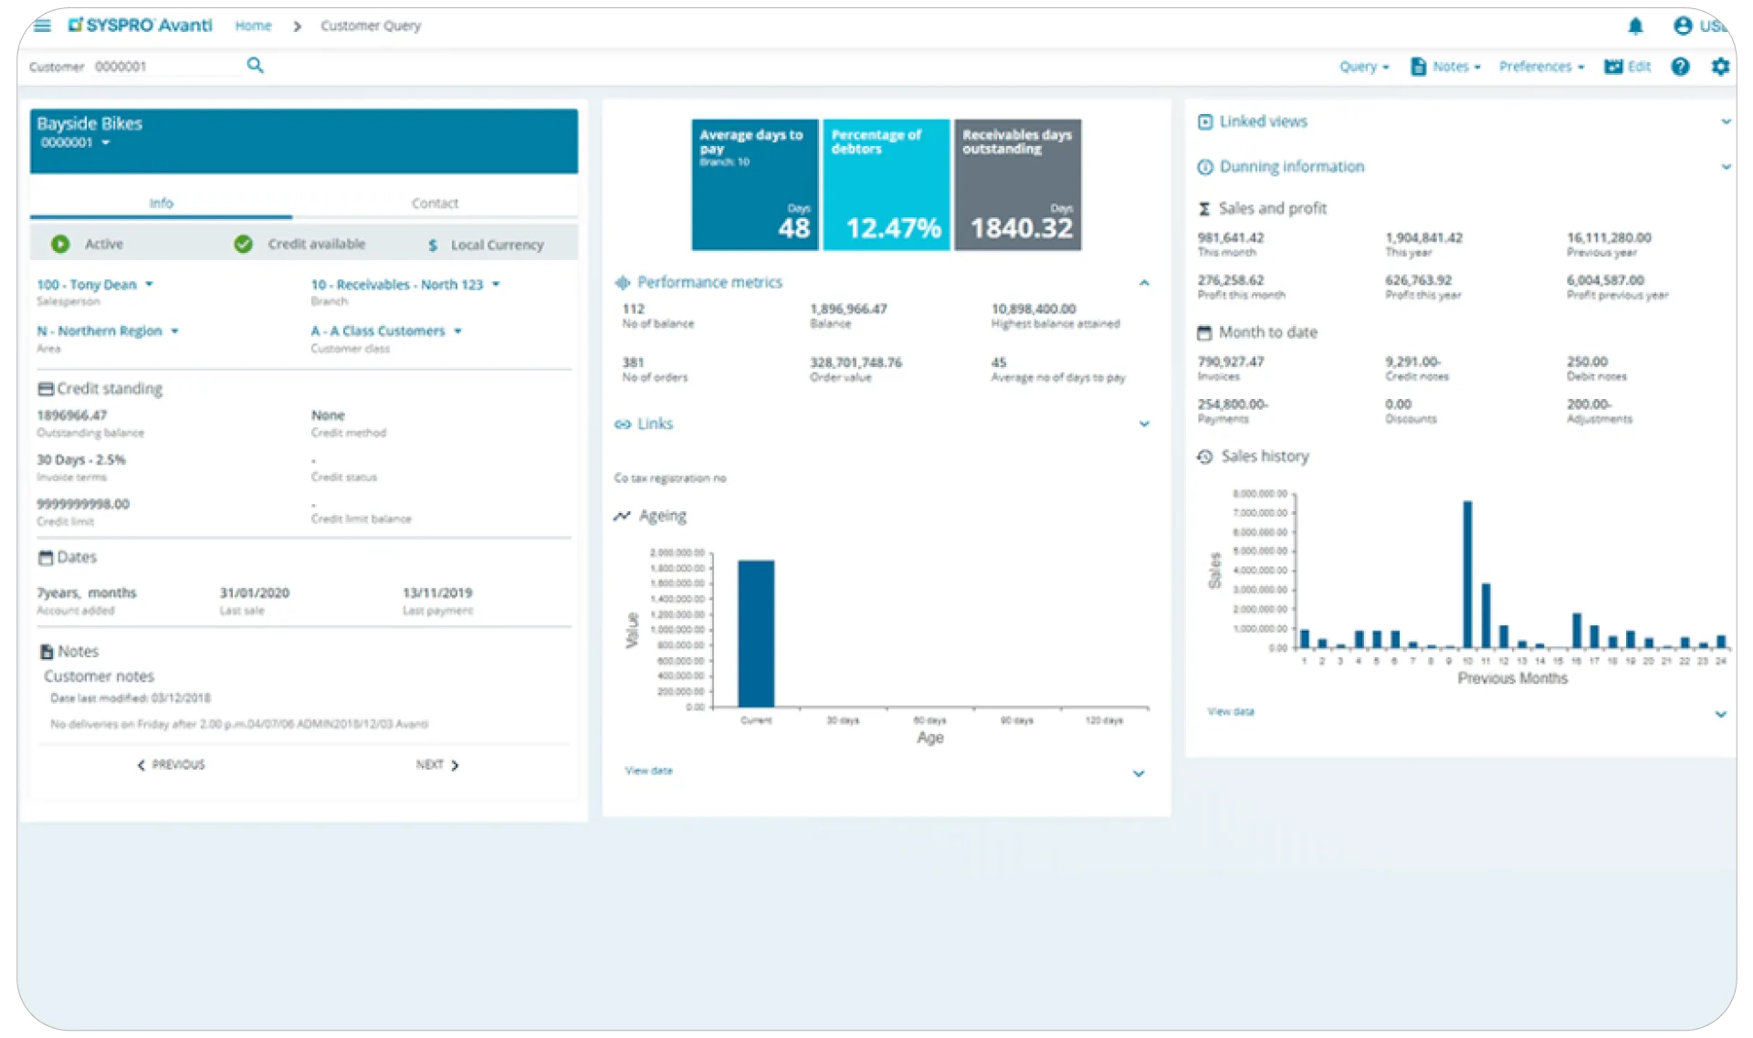The image size is (1753, 1038).
Task: Click the 981,641.42 This month value
Action: [x=1231, y=238]
